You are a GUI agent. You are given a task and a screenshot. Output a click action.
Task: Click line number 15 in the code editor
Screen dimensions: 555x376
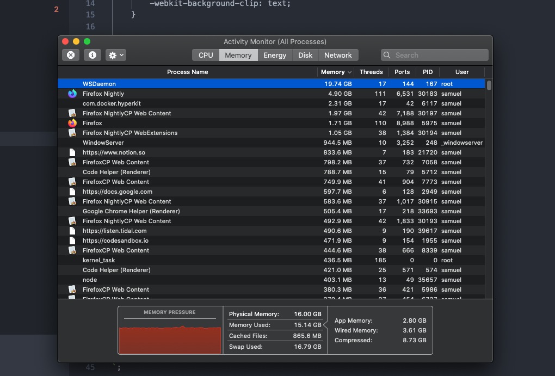[90, 15]
